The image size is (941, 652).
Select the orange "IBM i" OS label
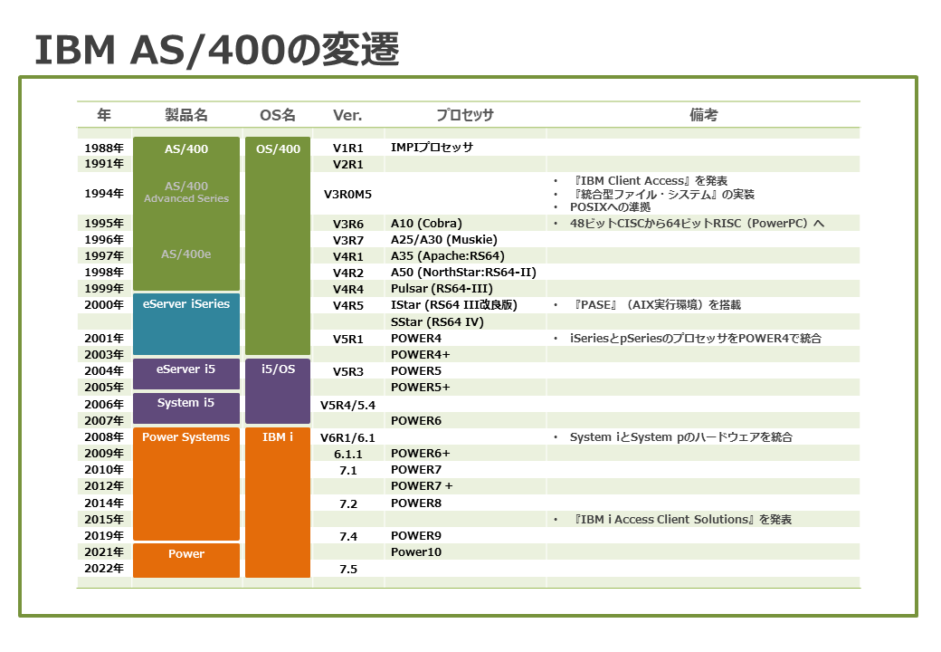pos(278,437)
